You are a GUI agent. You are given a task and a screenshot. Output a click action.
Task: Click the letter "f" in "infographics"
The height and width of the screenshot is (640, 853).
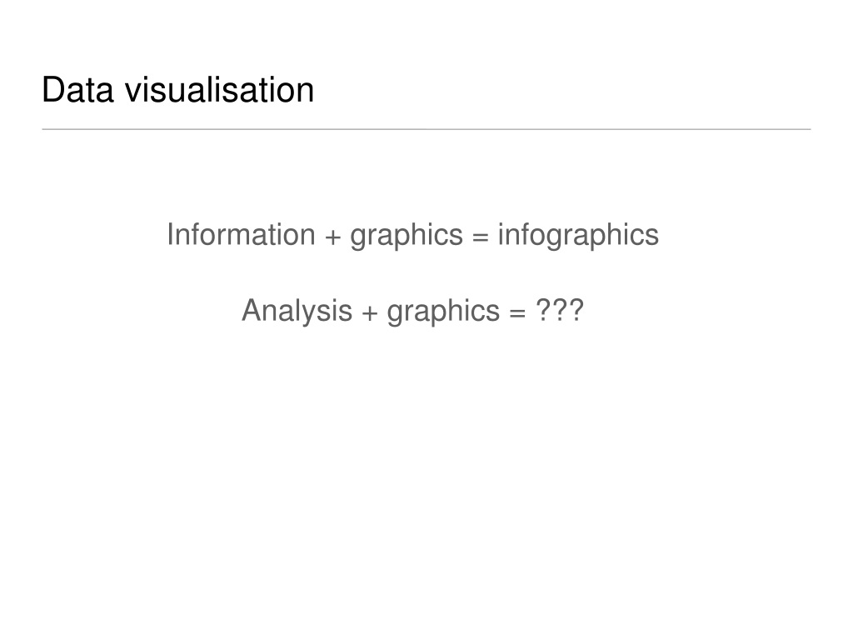point(523,234)
